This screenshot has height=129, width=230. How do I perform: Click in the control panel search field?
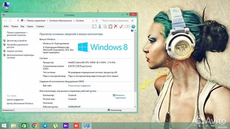tap(118, 20)
